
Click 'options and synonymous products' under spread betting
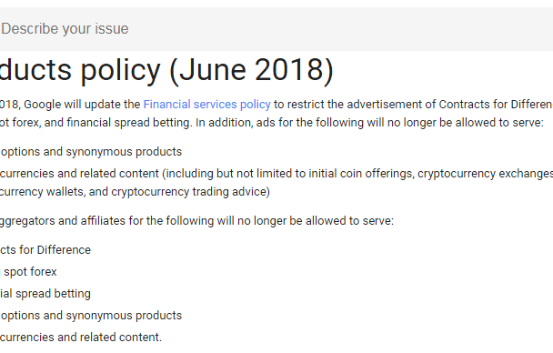91,316
